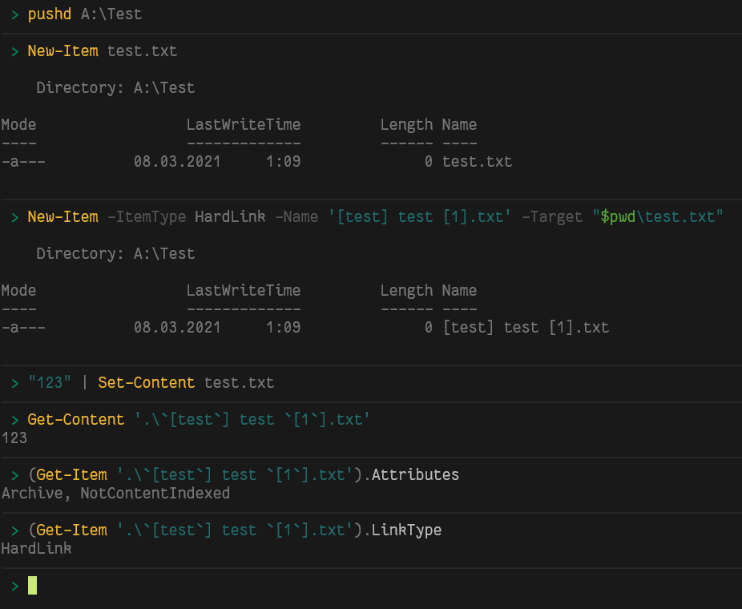The image size is (742, 609).
Task: Click the quoted '[test] test [1].txt' name argument
Action: pos(419,216)
